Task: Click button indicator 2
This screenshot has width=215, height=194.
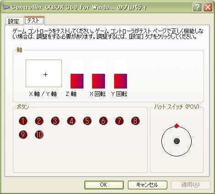Action: [x=39, y=121]
